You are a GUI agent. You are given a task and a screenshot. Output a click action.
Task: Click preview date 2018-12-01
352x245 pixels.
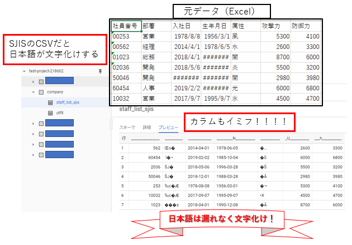click(198, 177)
